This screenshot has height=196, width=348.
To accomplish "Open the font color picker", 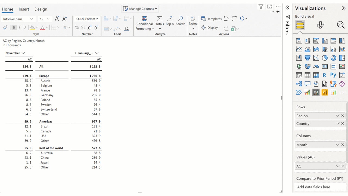I will (43, 27).
